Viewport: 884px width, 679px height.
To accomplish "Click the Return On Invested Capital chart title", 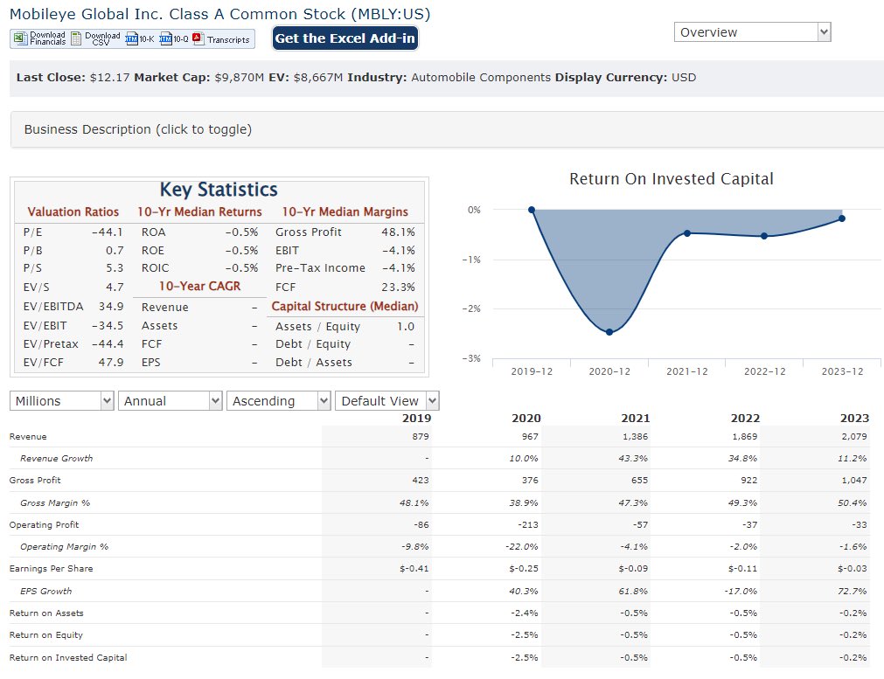I will [671, 179].
